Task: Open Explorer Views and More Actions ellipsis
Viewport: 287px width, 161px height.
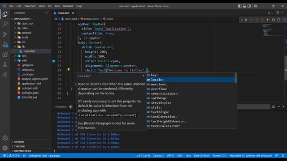Action: (x=46, y=13)
